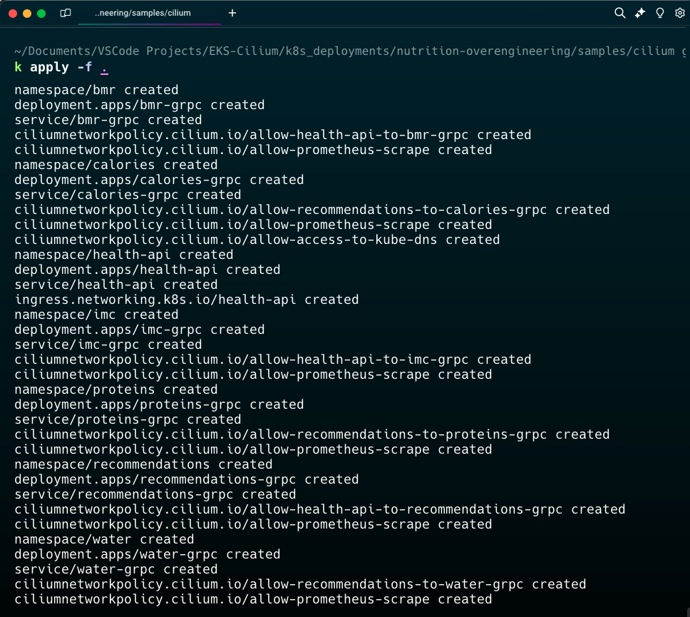Click the working directory path line
The image size is (690, 617).
point(350,51)
